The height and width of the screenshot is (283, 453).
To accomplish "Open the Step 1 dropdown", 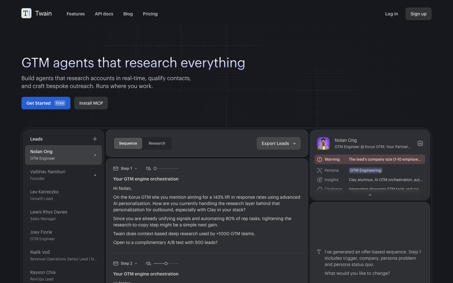I will [x=129, y=169].
